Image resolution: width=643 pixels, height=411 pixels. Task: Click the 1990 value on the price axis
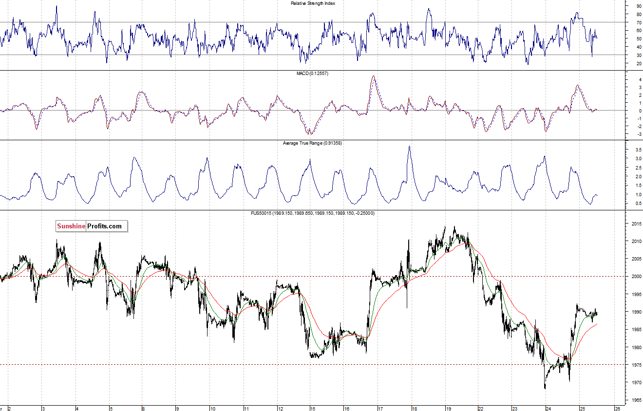(x=636, y=312)
